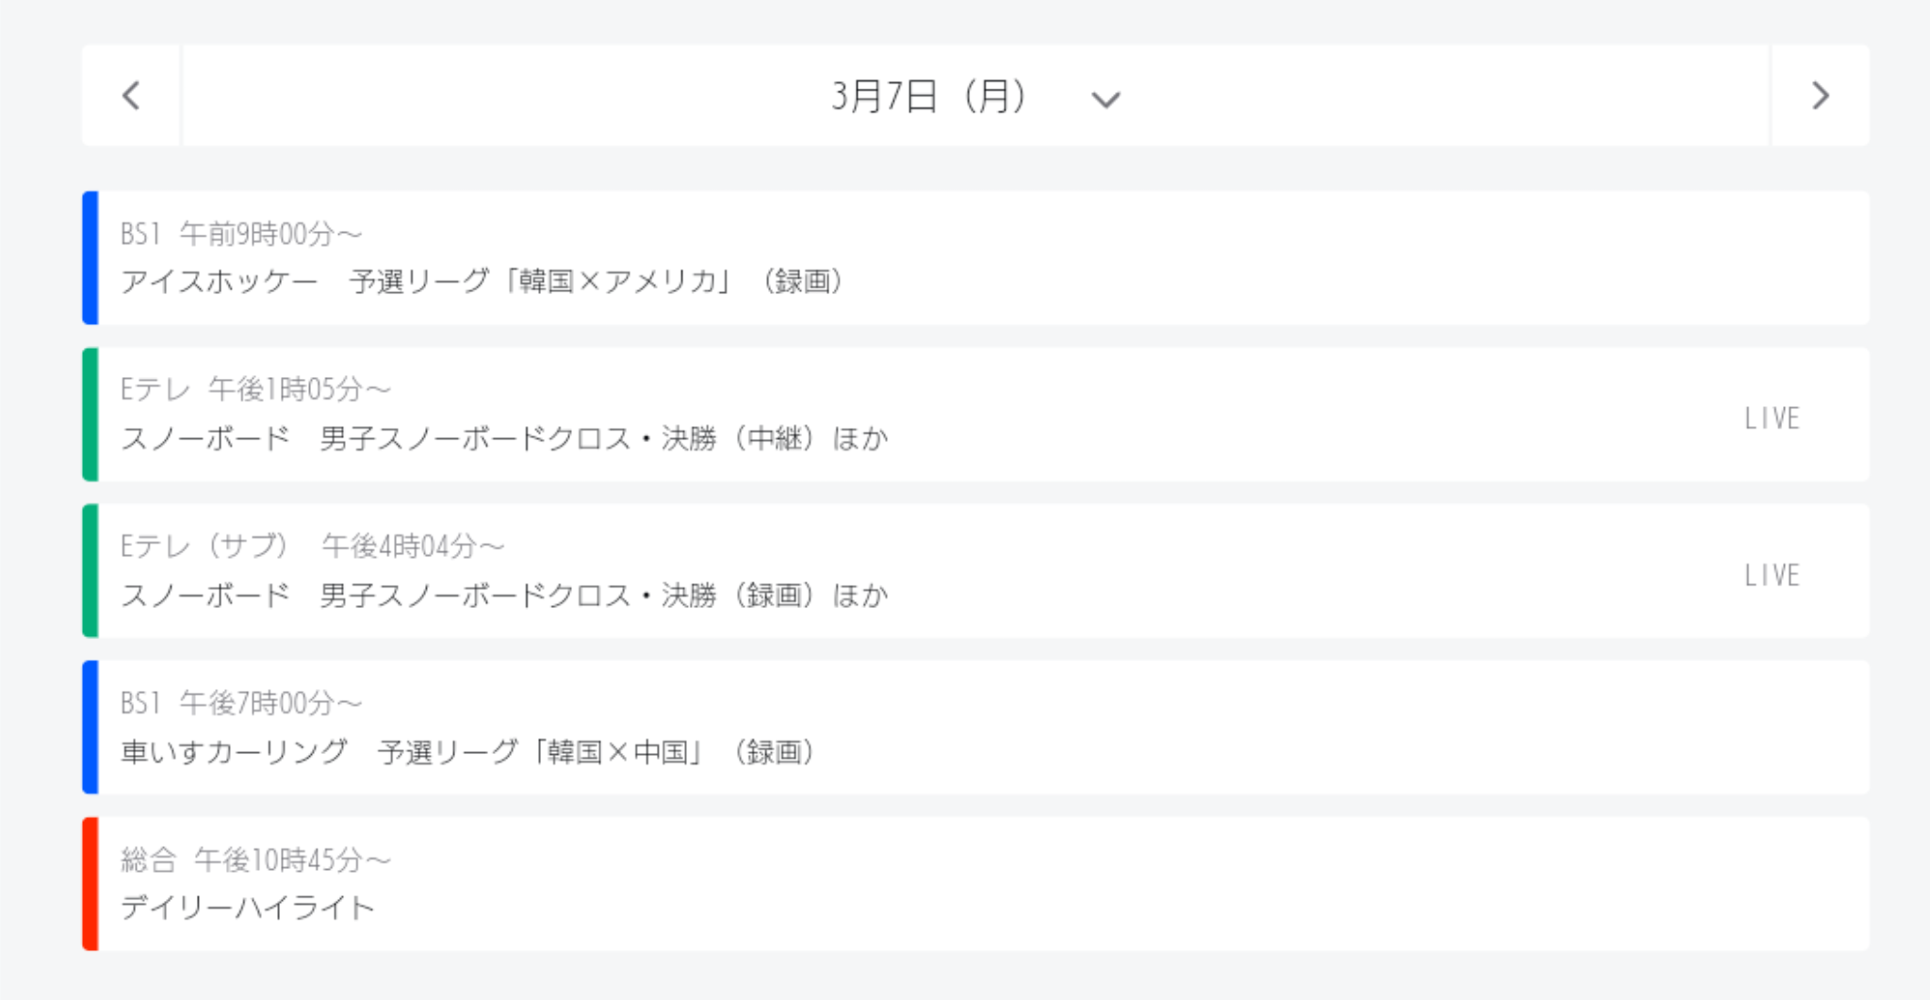
Task: Click LIVE badge on Eテレ（サブ）row
Action: point(1772,575)
